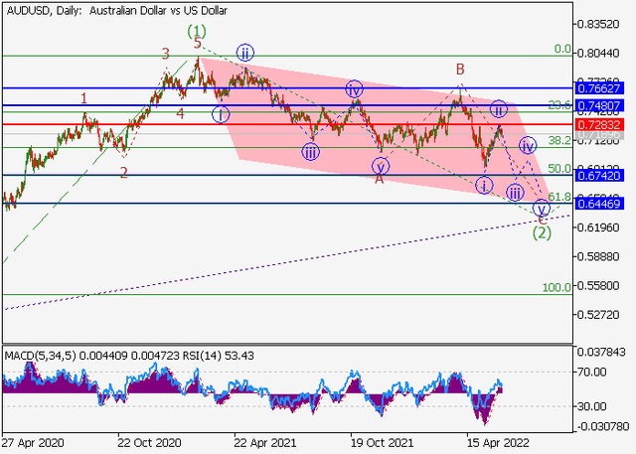The height and width of the screenshot is (454, 636).
Task: Click the 19 Oct 2021 date label
Action: (377, 444)
